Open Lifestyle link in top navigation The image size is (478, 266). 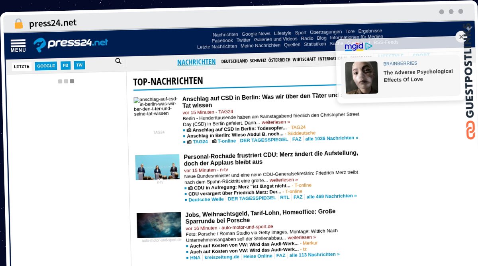[x=283, y=33]
